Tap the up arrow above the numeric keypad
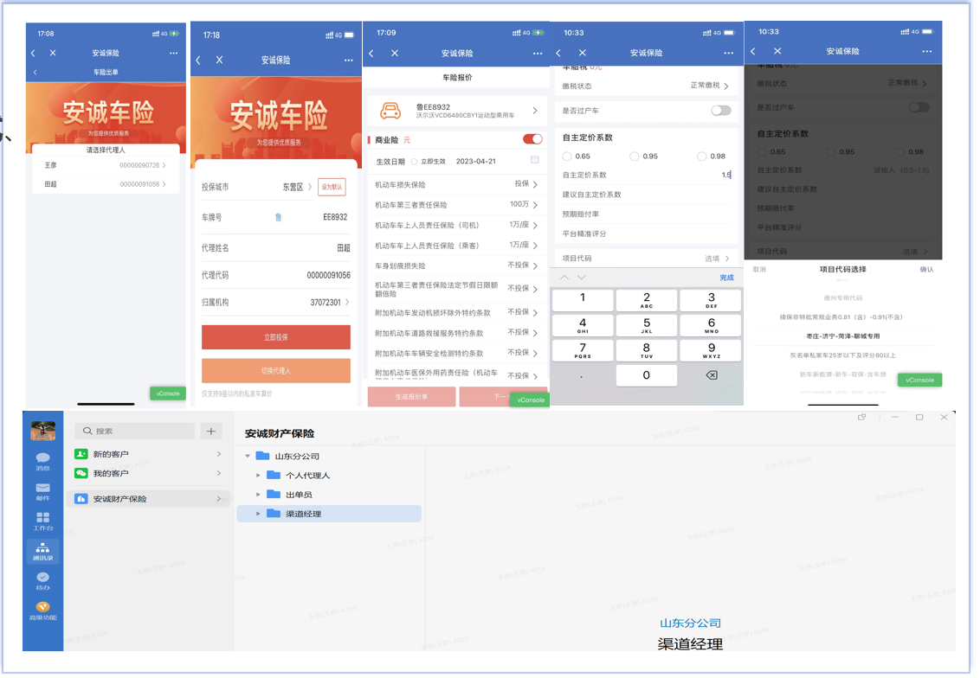Viewport: 980px width, 678px height. pyautogui.click(x=564, y=278)
